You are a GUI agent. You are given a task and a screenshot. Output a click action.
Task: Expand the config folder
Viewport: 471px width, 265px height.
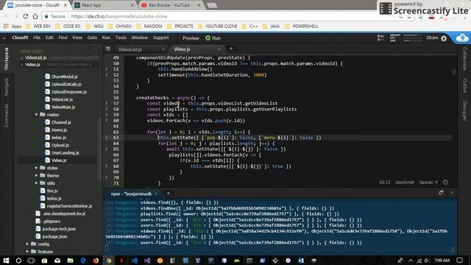27,244
